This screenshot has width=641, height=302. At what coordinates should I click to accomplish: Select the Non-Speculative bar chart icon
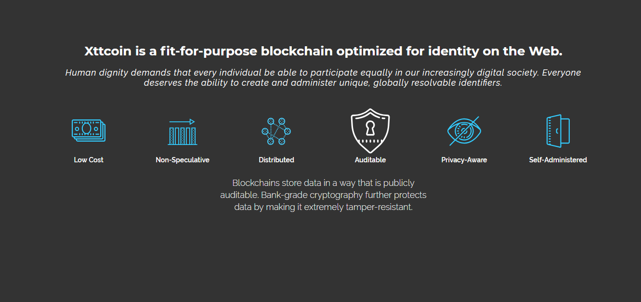click(x=183, y=131)
